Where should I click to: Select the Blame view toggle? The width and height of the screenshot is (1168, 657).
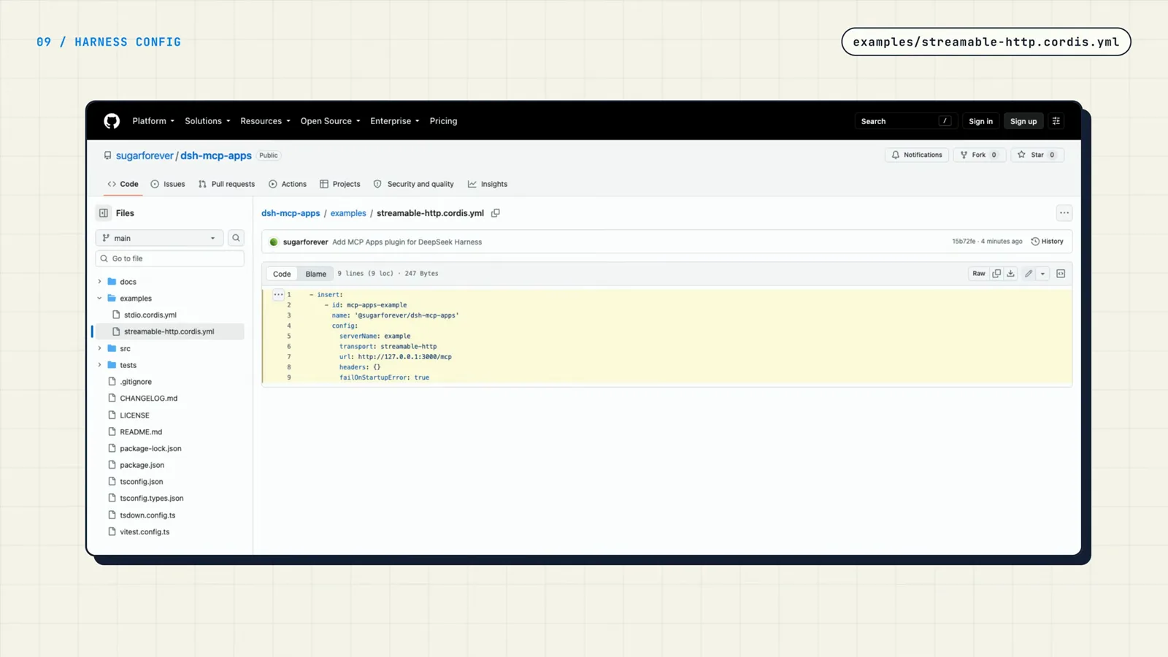click(316, 274)
